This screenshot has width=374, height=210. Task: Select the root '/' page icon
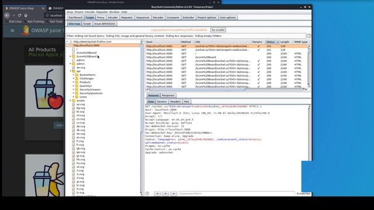(74, 49)
